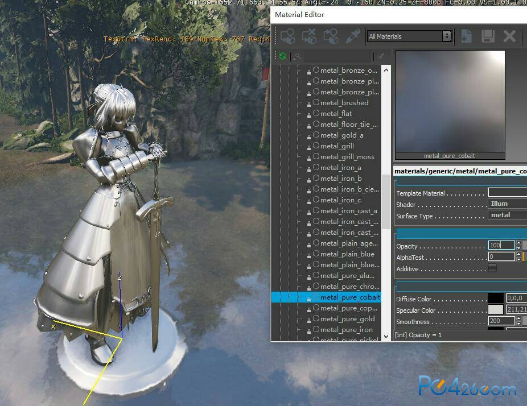This screenshot has height=406, width=527.
Task: Click the X remove material icon
Action: click(x=509, y=36)
